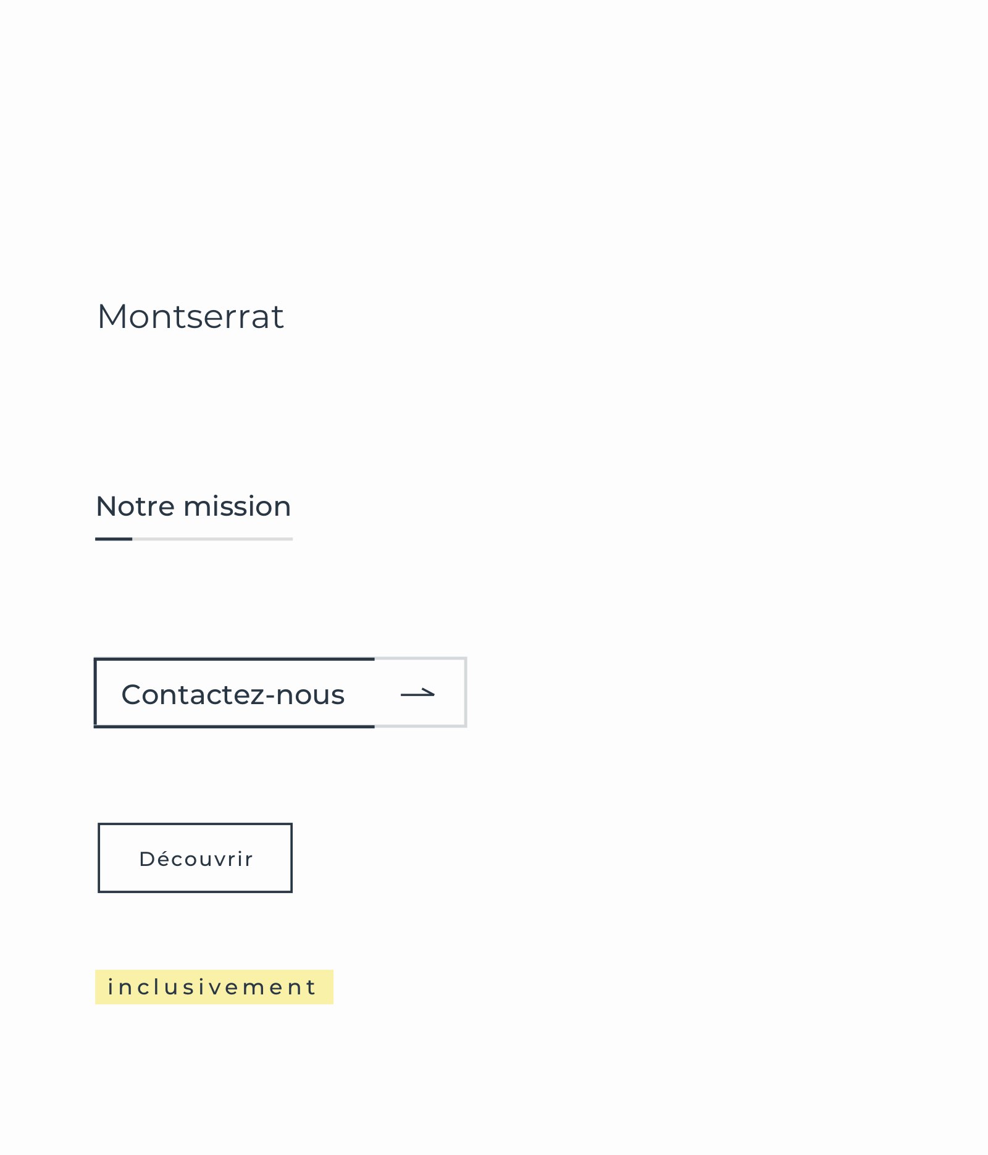Click the end of inclusivement highlighted text

311,987
